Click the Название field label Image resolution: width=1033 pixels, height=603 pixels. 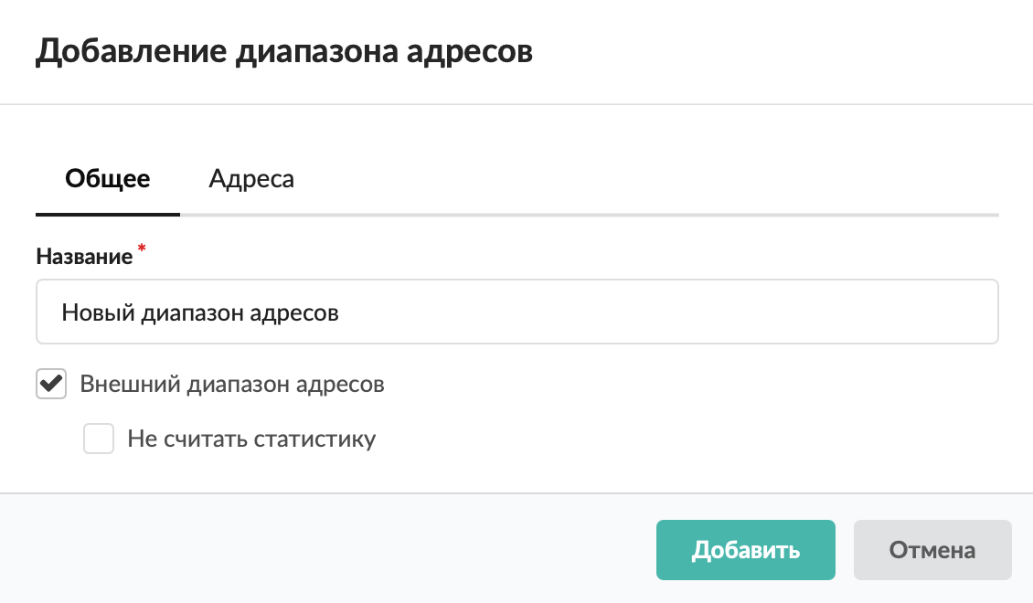coord(84,257)
